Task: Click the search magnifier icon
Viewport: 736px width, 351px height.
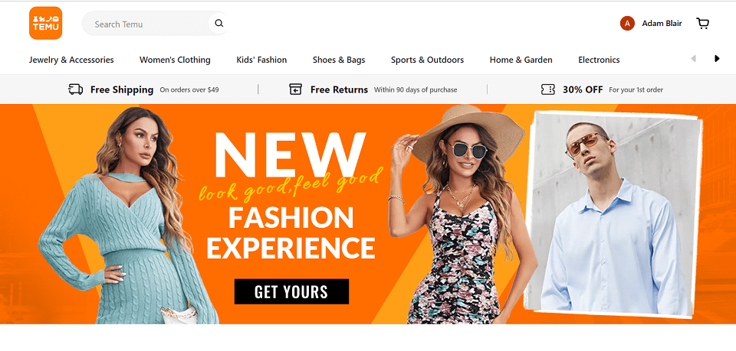Action: point(219,24)
